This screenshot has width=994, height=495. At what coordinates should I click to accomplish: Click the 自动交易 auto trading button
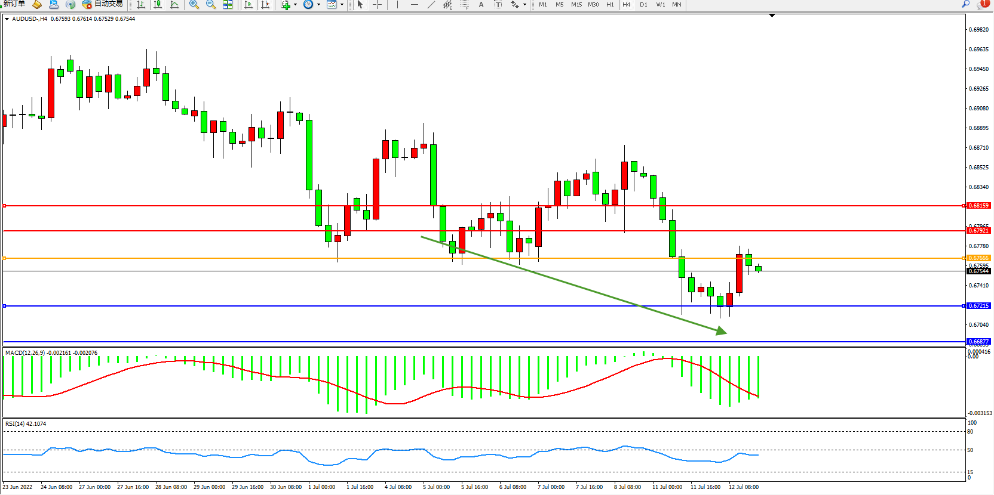[102, 4]
